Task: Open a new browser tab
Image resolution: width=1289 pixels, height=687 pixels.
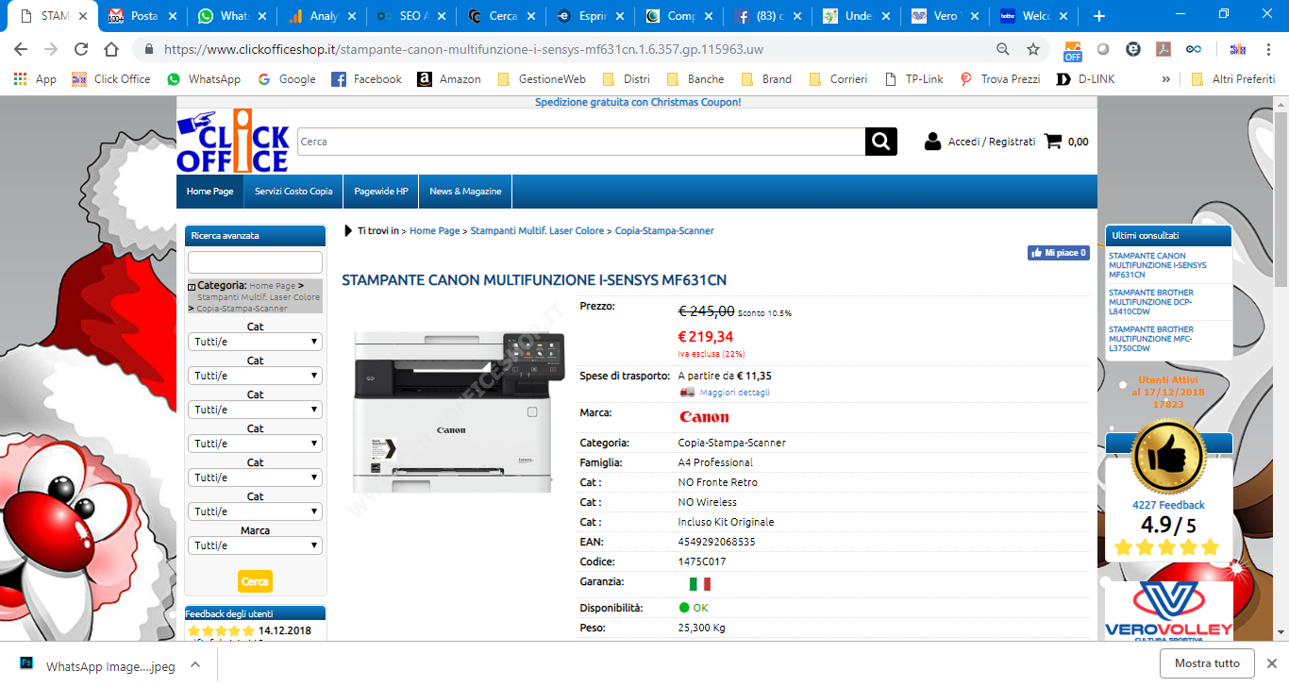Action: coord(1098,16)
